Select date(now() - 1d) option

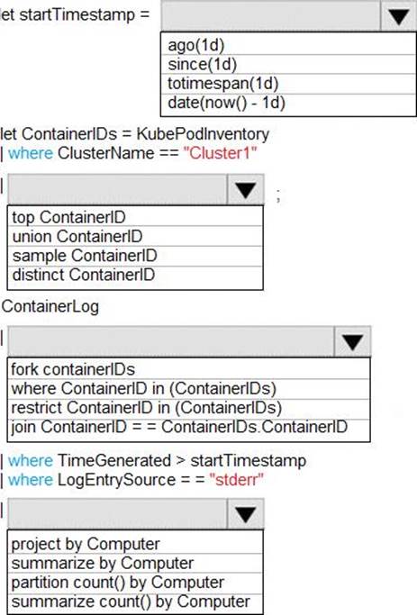point(288,104)
